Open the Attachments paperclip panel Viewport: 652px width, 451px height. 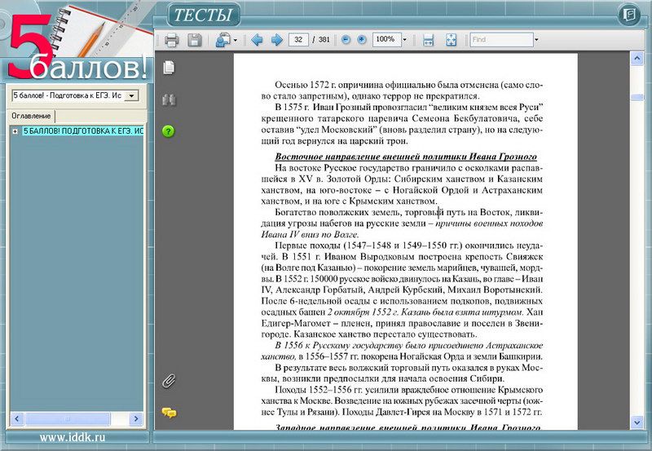[x=169, y=380]
